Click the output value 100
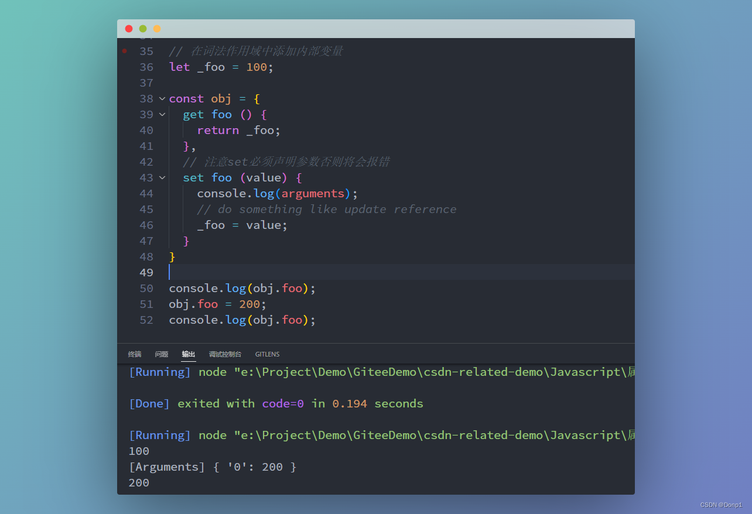This screenshot has height=514, width=752. 139,451
